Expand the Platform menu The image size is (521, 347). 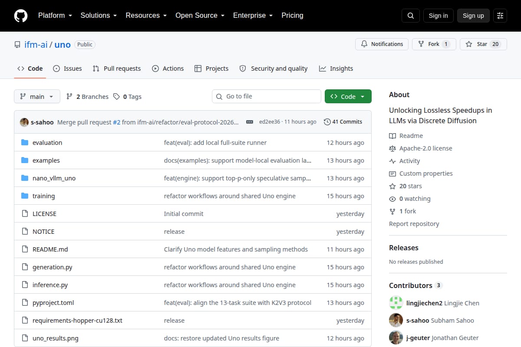tap(54, 15)
